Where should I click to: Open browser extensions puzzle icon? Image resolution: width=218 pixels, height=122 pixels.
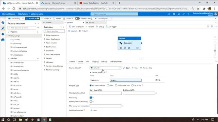204,8
